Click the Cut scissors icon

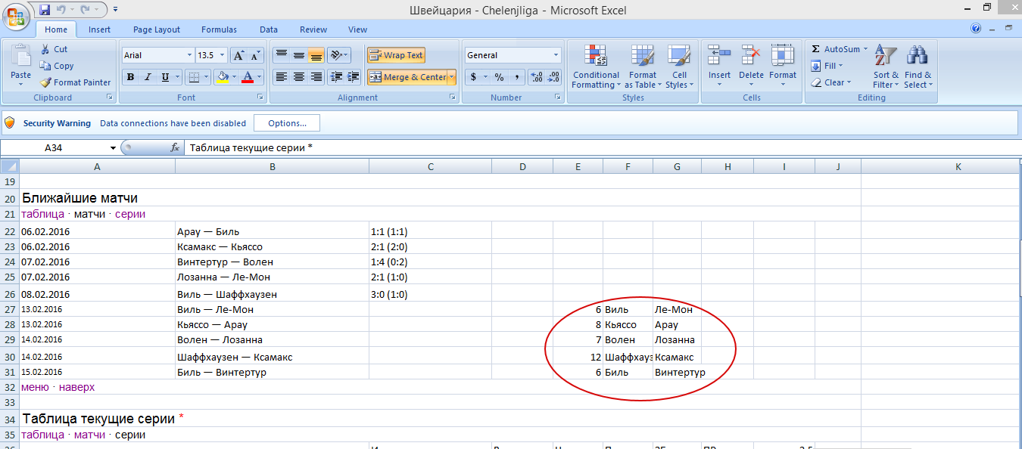click(46, 49)
